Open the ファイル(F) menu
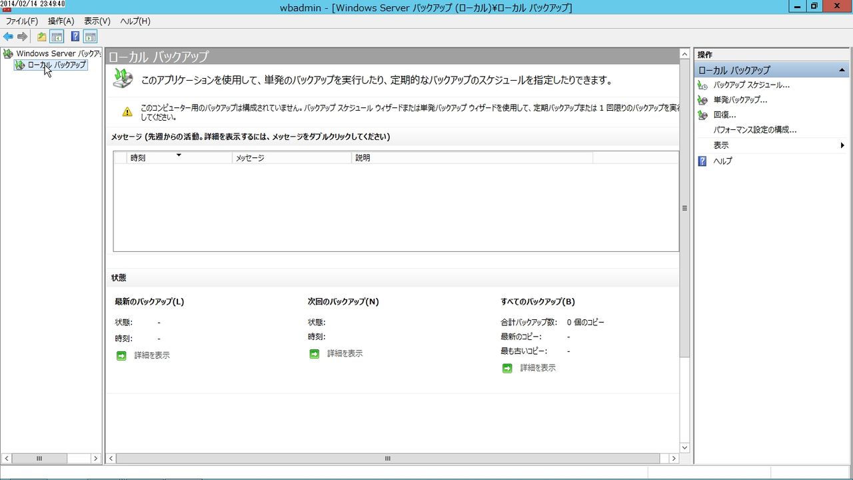Viewport: 853px width, 480px height. (x=22, y=21)
